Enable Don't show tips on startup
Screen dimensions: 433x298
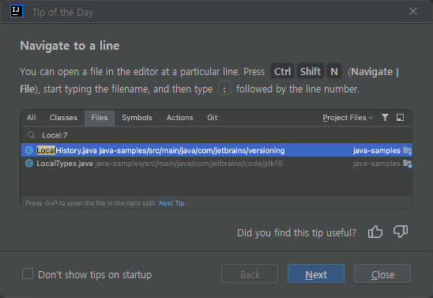[28, 274]
